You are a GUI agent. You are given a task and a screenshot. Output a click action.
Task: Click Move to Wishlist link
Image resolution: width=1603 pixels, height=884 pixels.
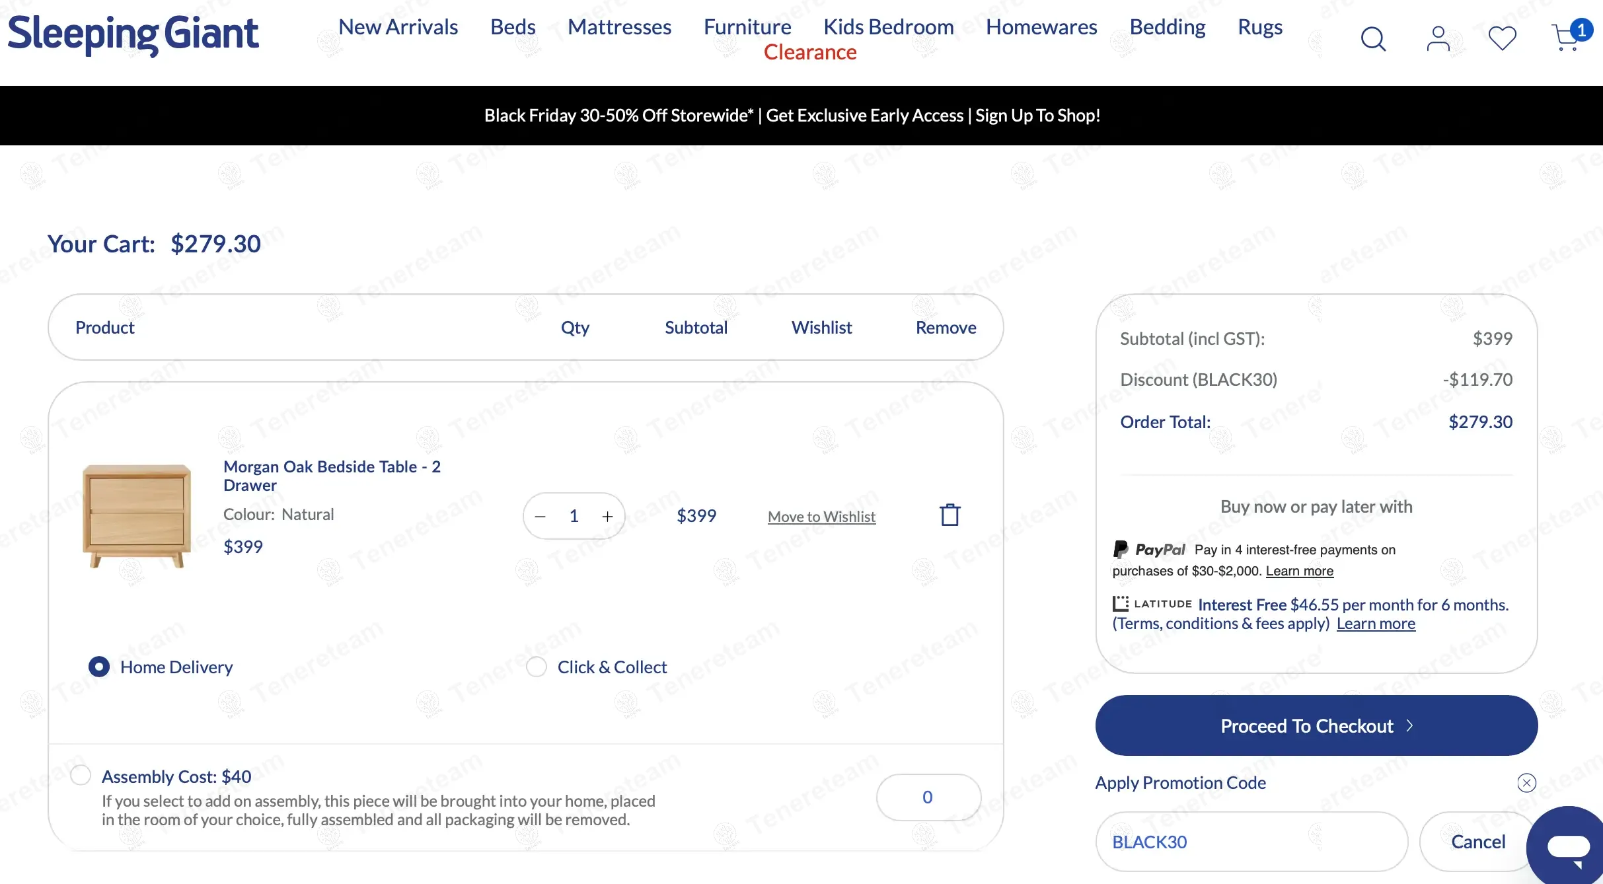coord(821,517)
